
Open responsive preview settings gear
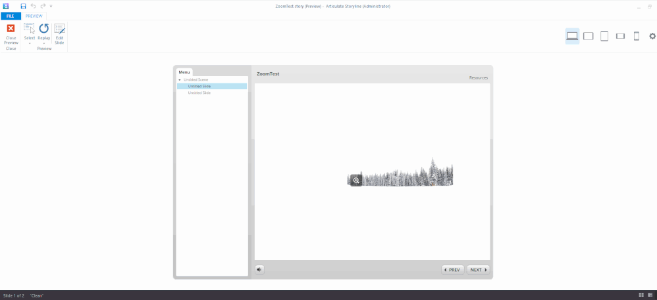tap(652, 36)
